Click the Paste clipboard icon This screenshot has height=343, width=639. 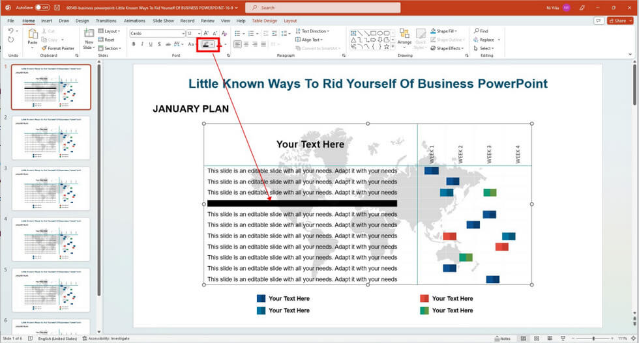click(x=32, y=34)
